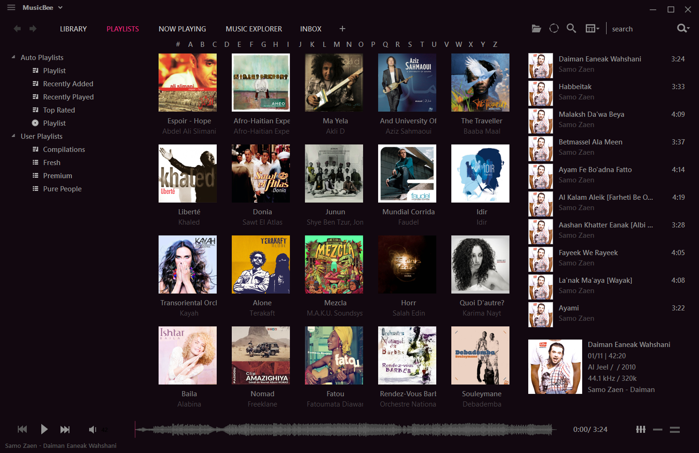Start playback with the play button
Image resolution: width=699 pixels, height=453 pixels.
click(44, 429)
